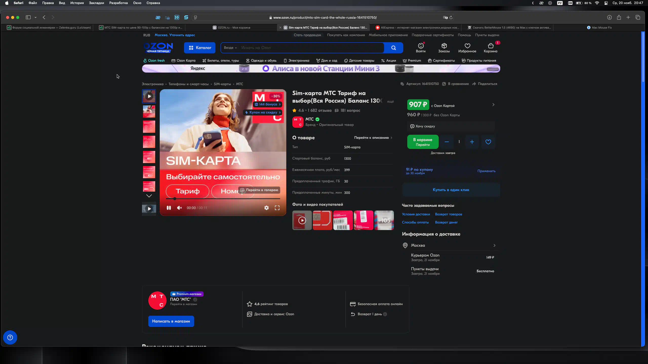
Task: Unmute the product video sound
Action: 179,208
